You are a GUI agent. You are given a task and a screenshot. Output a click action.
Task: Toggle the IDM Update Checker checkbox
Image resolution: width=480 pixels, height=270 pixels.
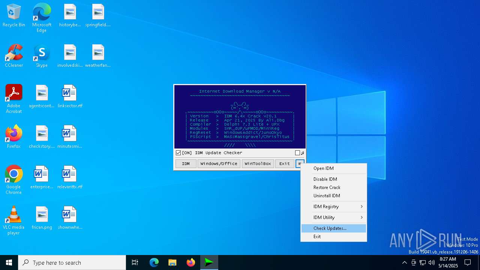(178, 153)
